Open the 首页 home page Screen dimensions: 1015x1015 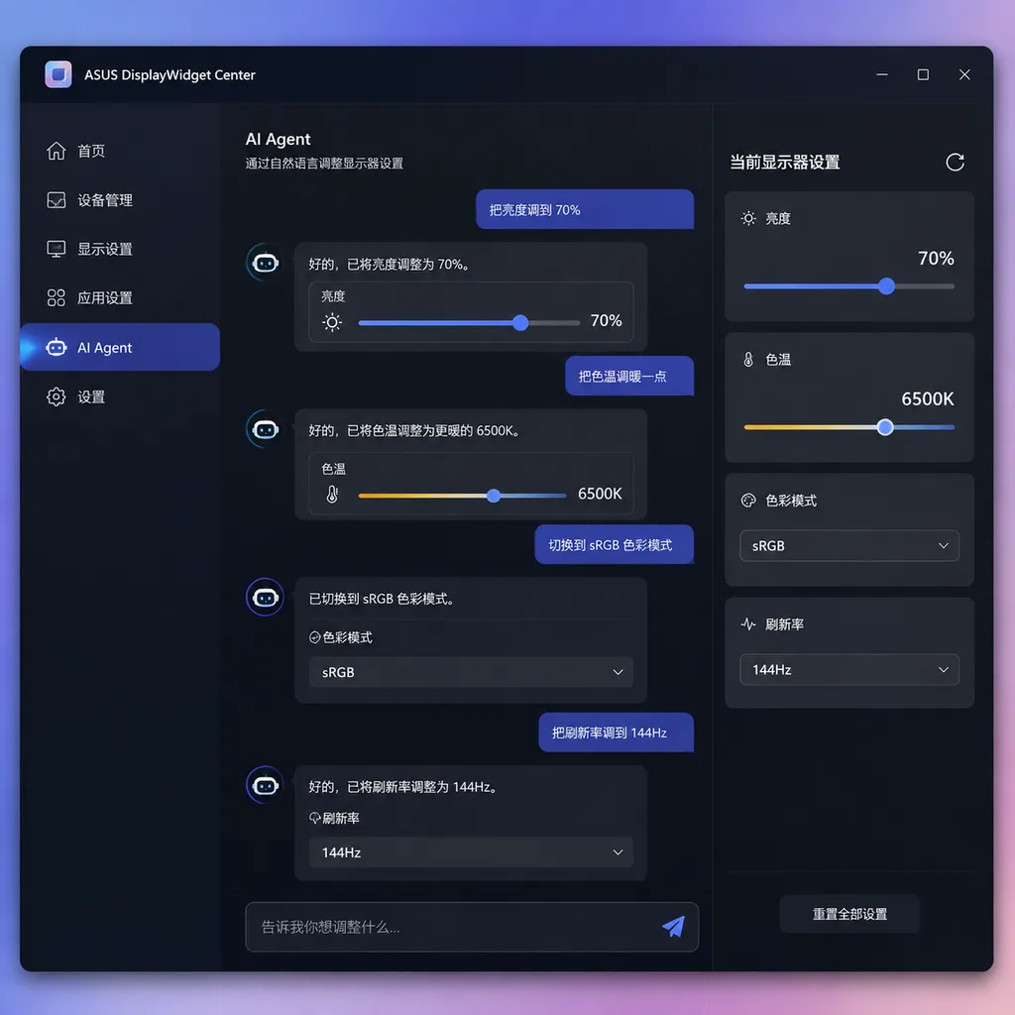120,151
